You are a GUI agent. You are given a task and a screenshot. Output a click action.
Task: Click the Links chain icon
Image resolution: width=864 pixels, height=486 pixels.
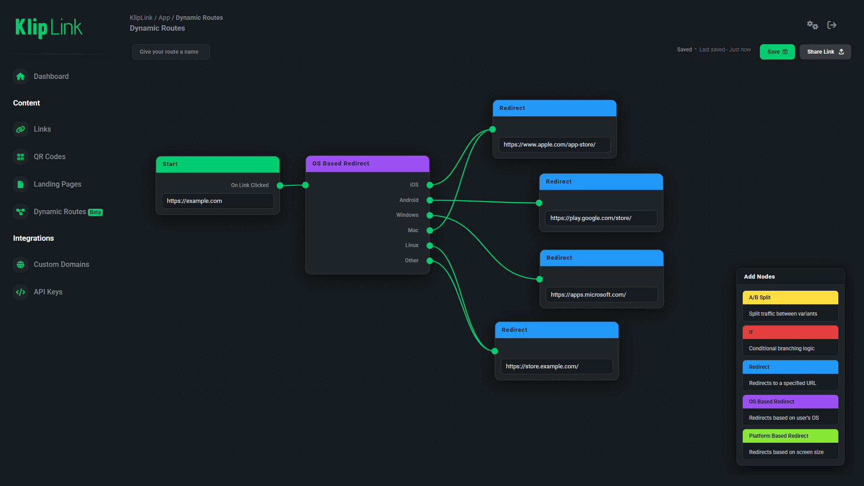[x=20, y=129]
